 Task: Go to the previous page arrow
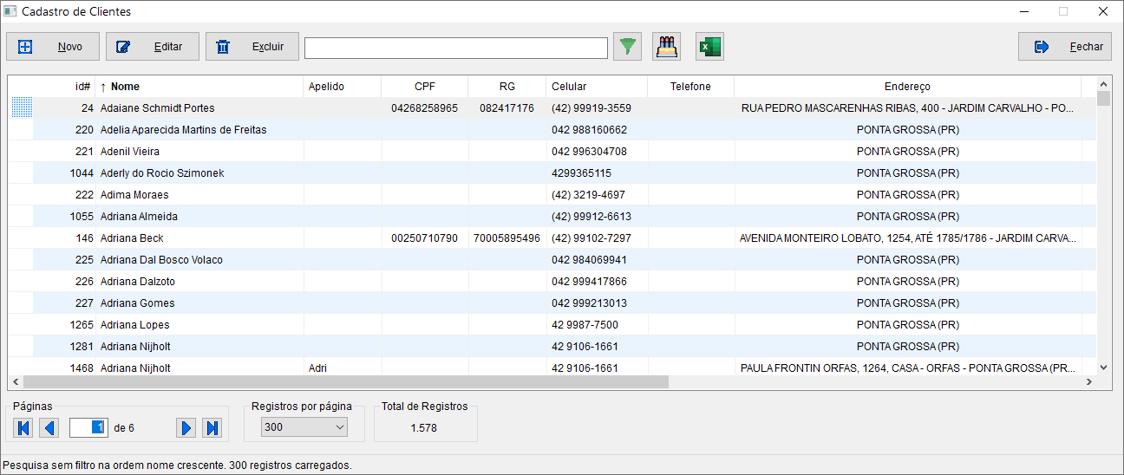point(49,427)
